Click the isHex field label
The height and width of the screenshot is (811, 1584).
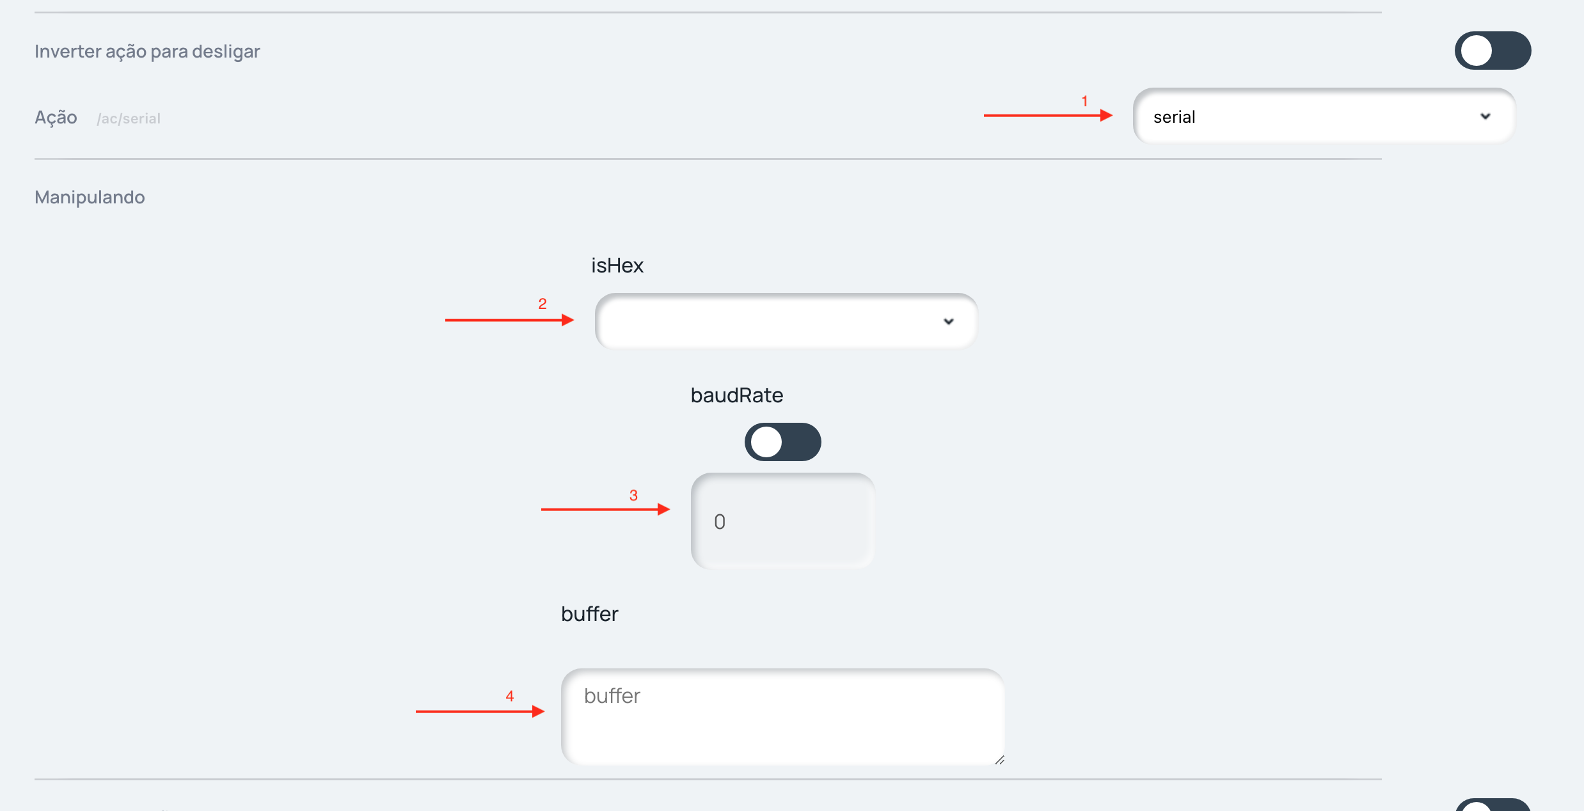click(x=617, y=265)
